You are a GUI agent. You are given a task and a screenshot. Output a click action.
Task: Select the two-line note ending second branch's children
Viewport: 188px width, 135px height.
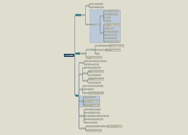click(x=94, y=57)
